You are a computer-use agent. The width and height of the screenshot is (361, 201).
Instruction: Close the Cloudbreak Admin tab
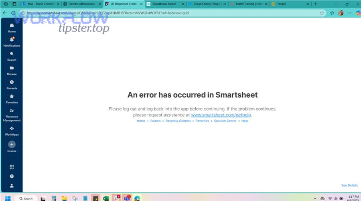[x=183, y=4]
